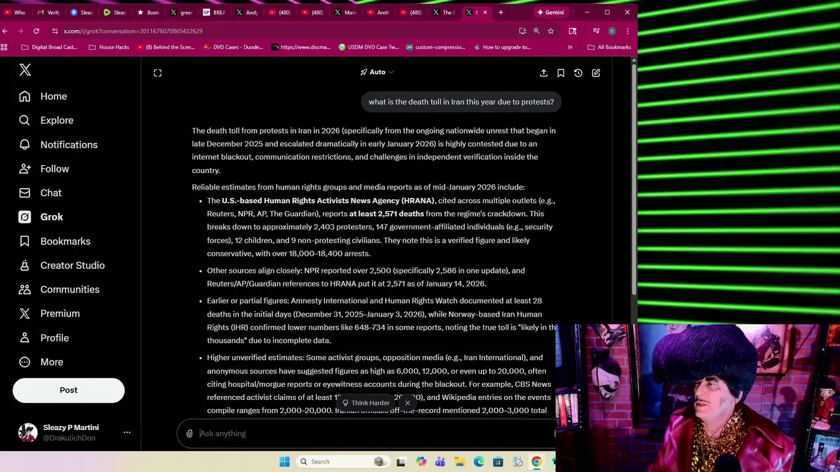The width and height of the screenshot is (840, 472).
Task: Open Communities in the sidebar
Action: 59,290
